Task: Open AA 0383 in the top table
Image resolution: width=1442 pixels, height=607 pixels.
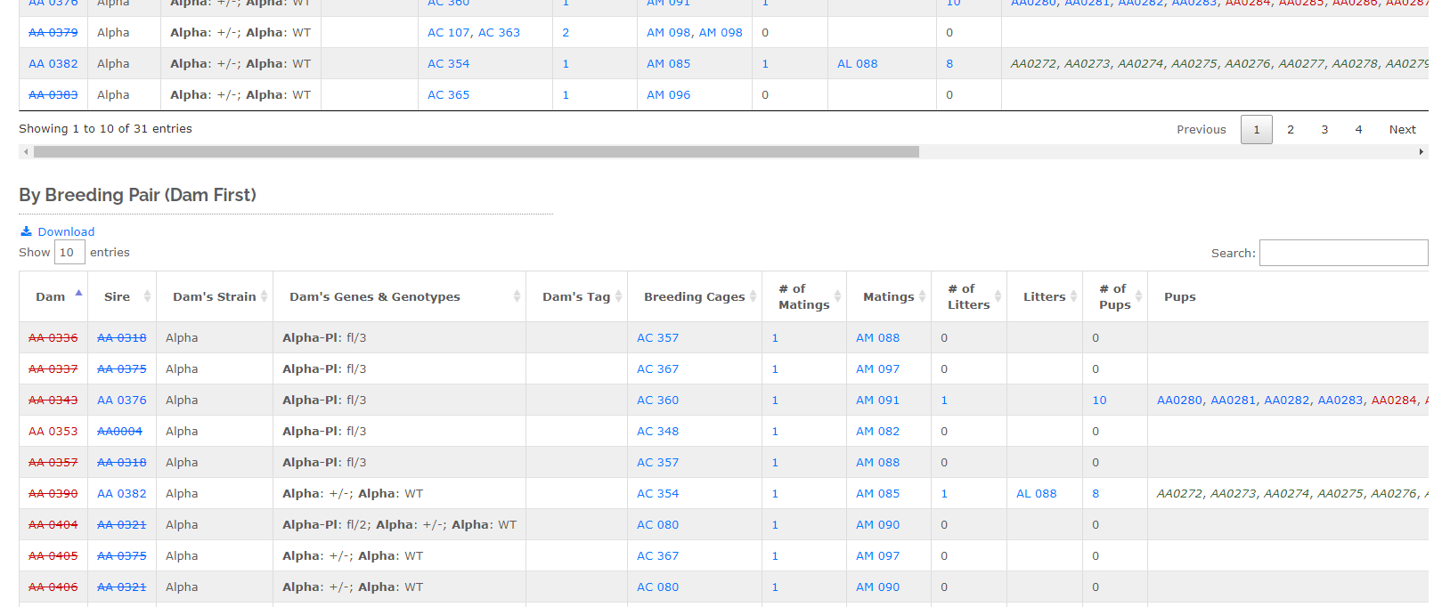Action: pos(53,94)
